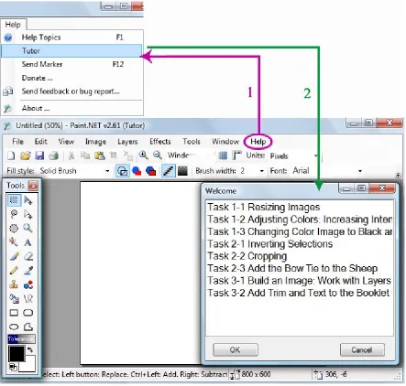406x386 pixels.
Task: Open the Font dropdown showing Arial
Action: click(360, 171)
